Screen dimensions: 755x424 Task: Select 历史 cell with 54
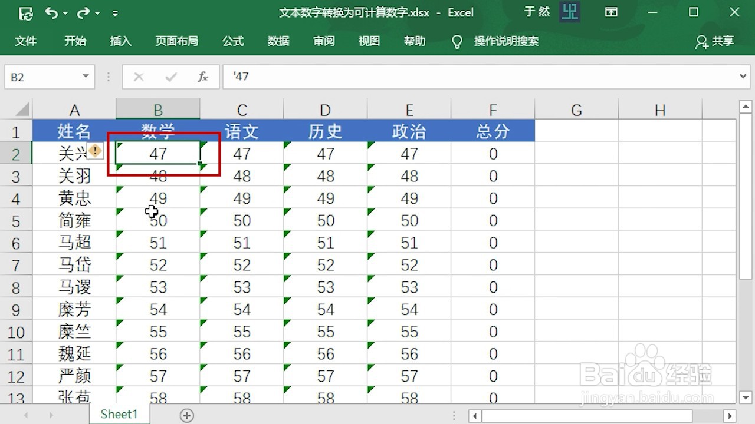tap(326, 310)
